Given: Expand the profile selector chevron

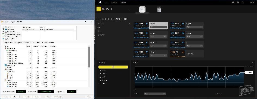Looking at the screenshot, I should [x=129, y=9].
